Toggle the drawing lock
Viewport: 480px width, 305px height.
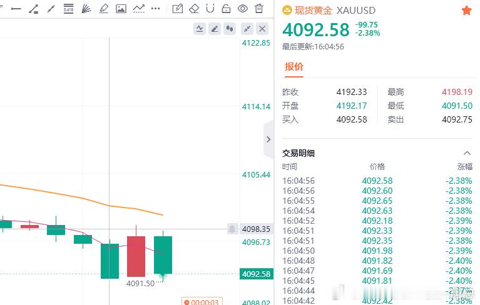(x=226, y=9)
